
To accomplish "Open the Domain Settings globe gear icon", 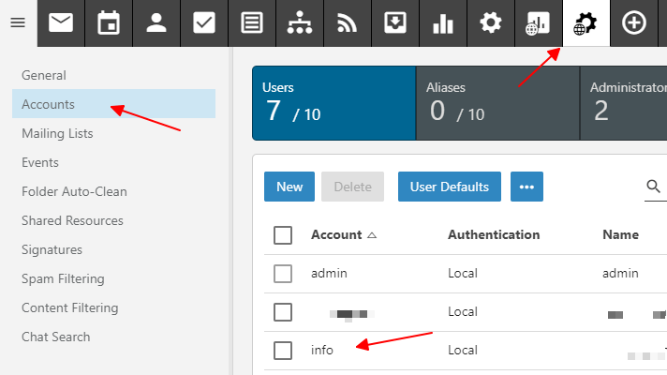I will click(x=585, y=23).
